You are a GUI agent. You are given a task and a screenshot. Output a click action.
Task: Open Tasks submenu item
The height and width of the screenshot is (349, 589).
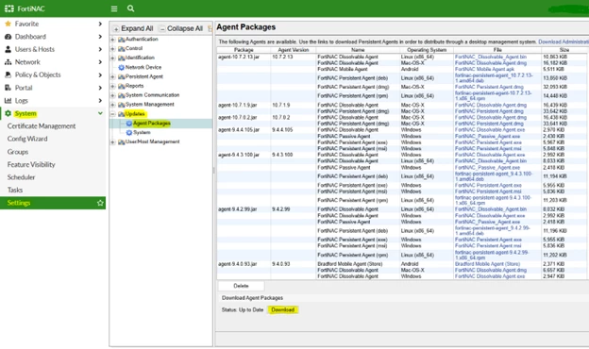coord(15,190)
